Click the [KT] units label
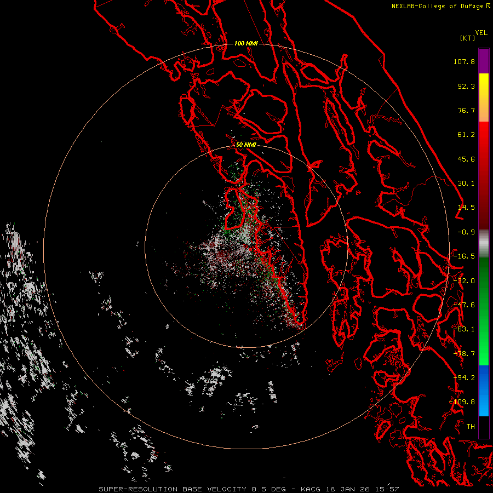This screenshot has height=493, width=493. [x=467, y=38]
